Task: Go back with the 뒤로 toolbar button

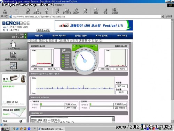Action: tap(5, 11)
